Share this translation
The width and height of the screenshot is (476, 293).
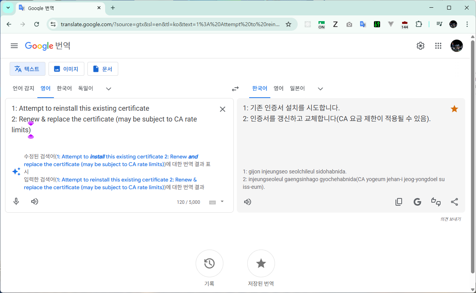pos(454,202)
